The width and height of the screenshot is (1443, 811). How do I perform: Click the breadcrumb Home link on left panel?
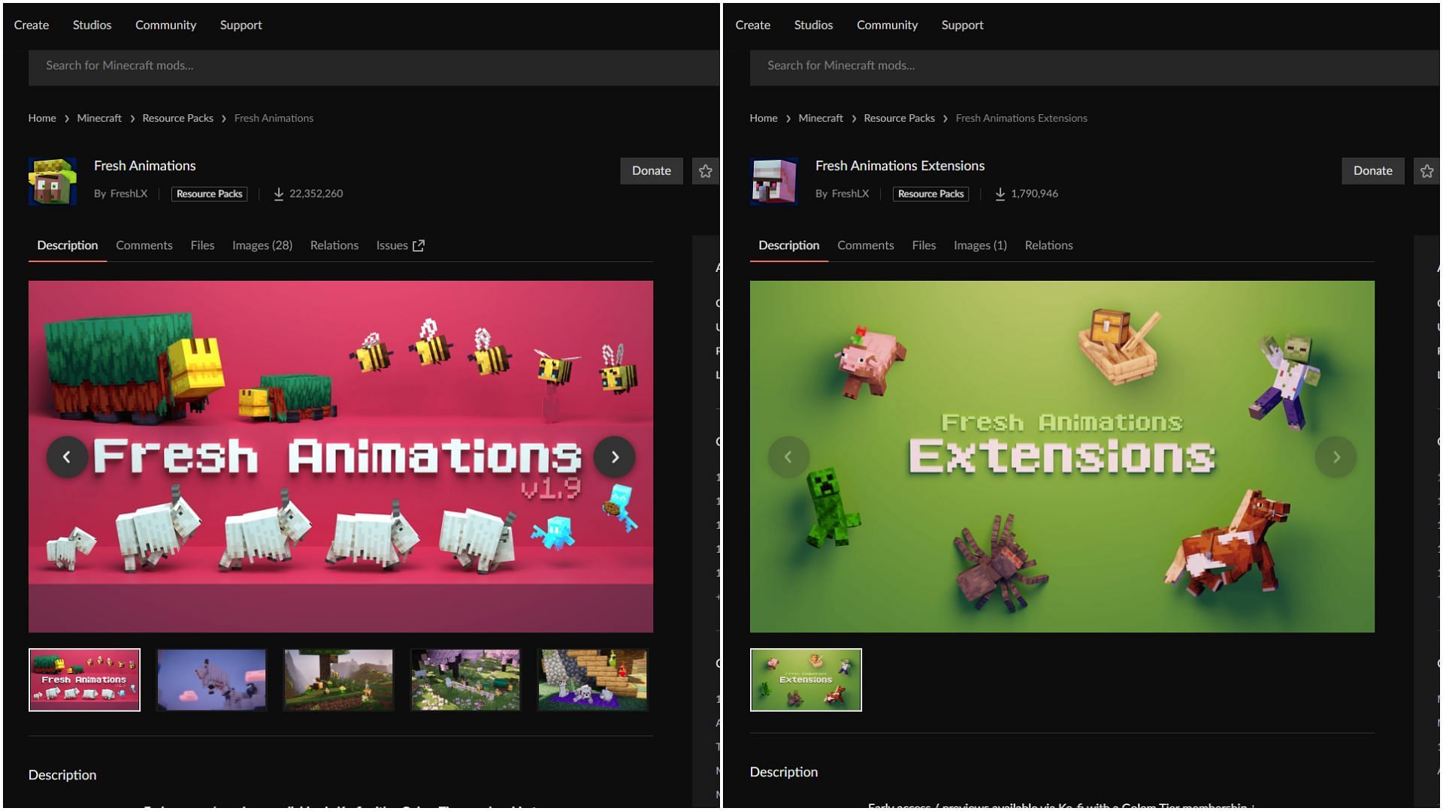pyautogui.click(x=41, y=118)
